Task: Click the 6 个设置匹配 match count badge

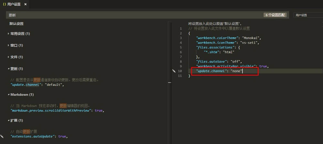Action: point(276,15)
